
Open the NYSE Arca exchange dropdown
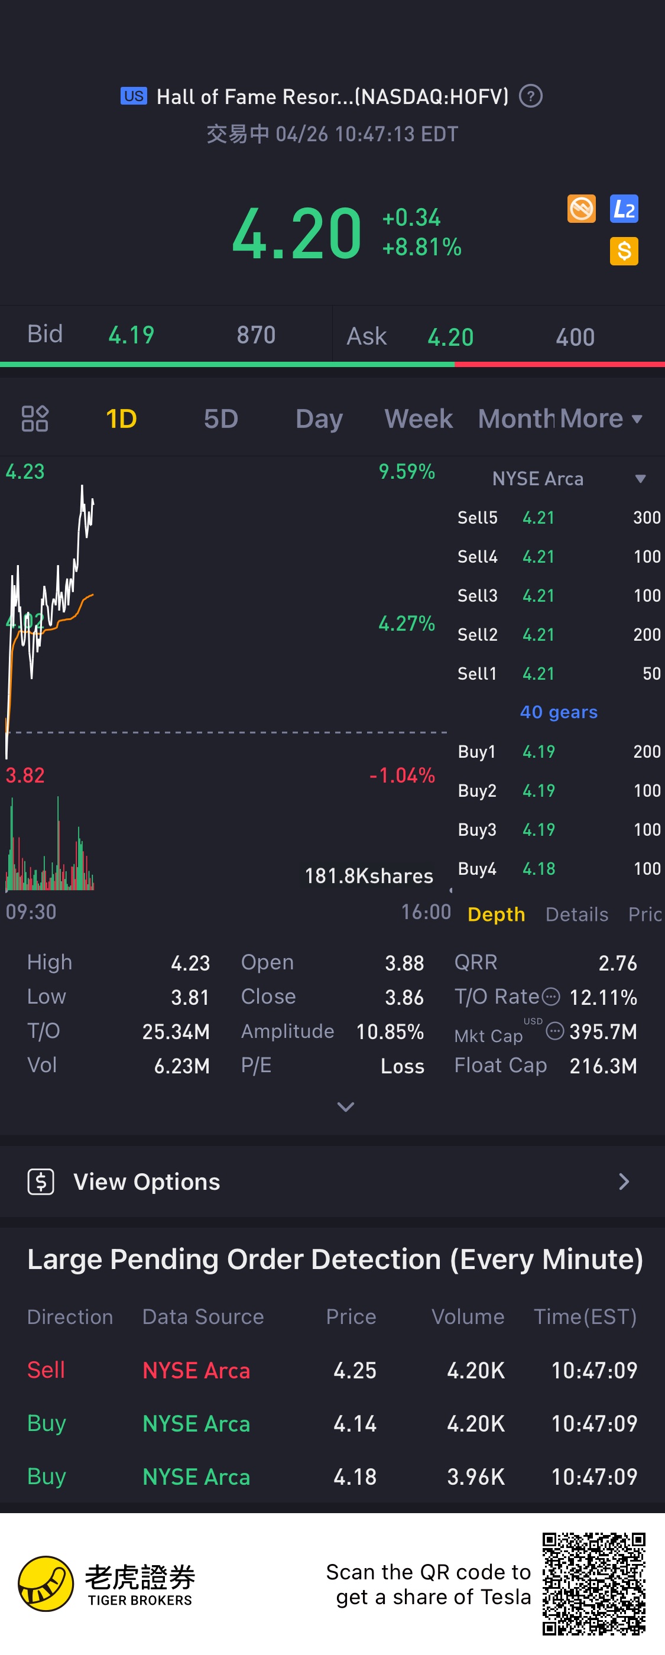(x=569, y=479)
